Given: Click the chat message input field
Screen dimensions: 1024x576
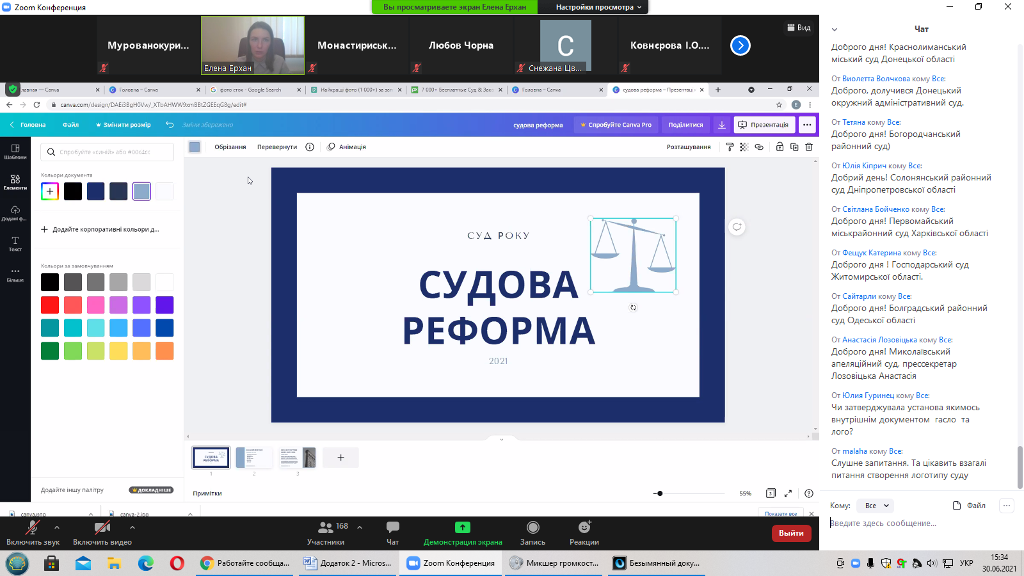Looking at the screenshot, I should [x=915, y=524].
